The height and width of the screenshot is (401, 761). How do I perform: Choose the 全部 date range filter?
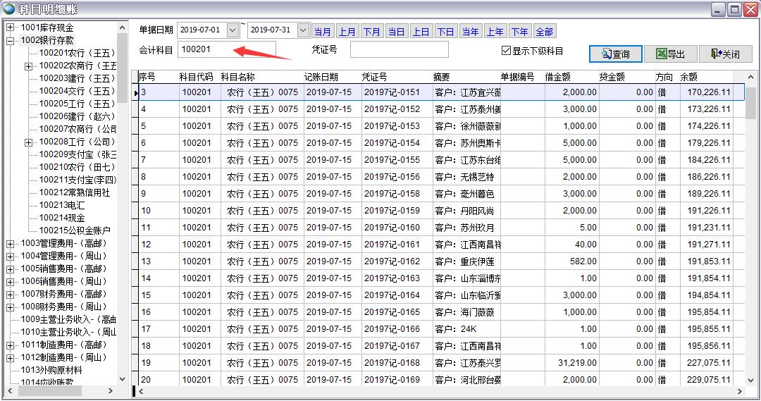coord(544,32)
